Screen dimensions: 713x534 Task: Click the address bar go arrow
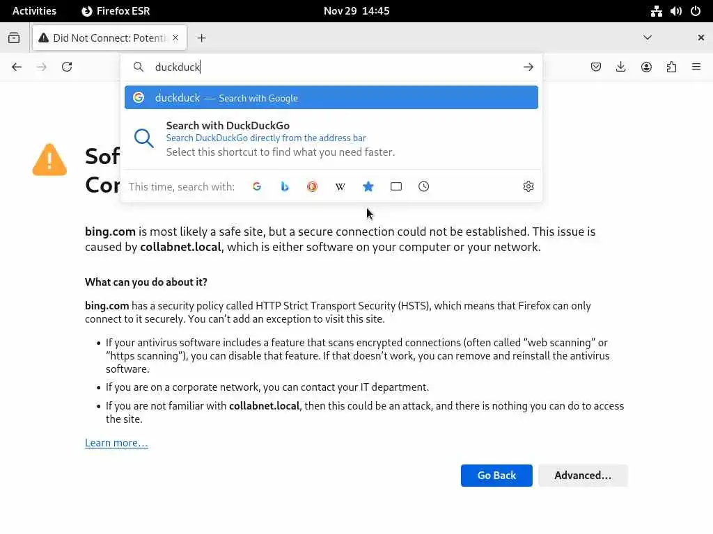click(528, 67)
